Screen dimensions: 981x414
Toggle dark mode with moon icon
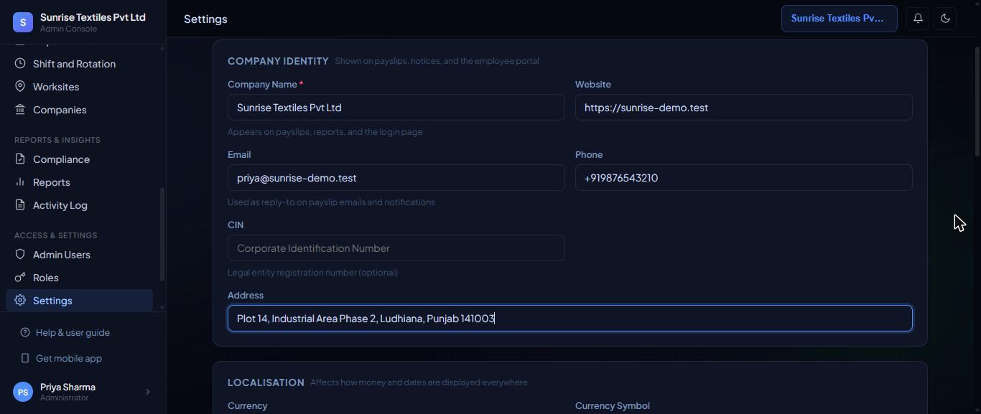[x=945, y=19]
